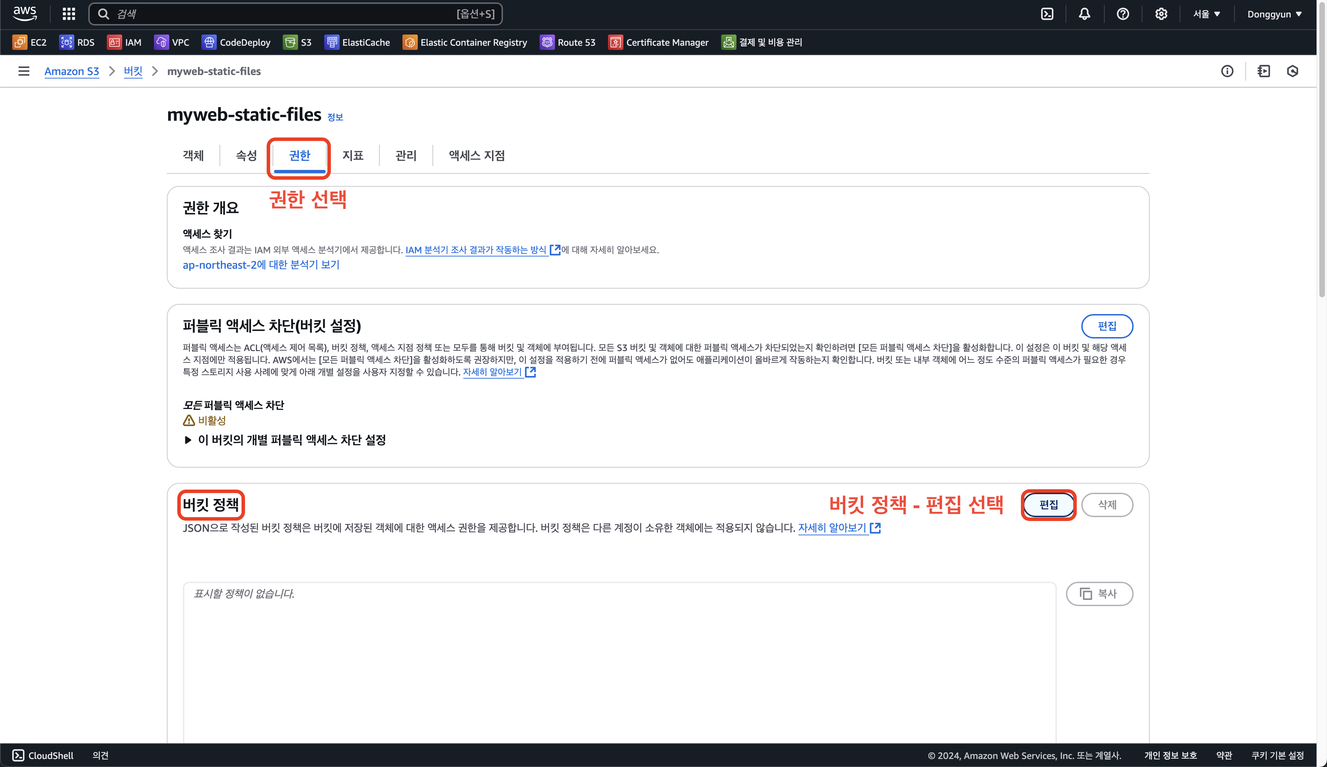
Task: Open the help question mark icon
Action: pos(1123,14)
